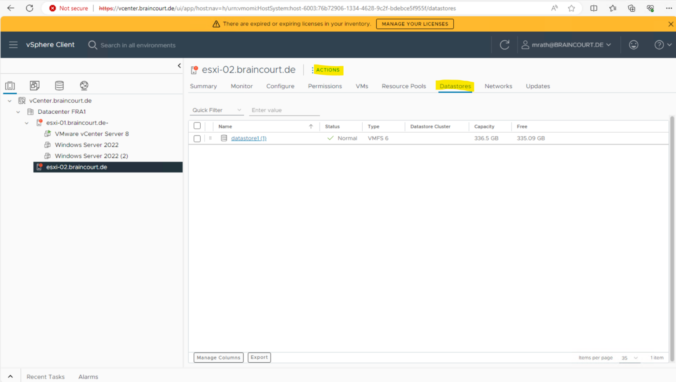The height and width of the screenshot is (382, 676).
Task: Open the Storage inventory view icon
Action: (59, 86)
